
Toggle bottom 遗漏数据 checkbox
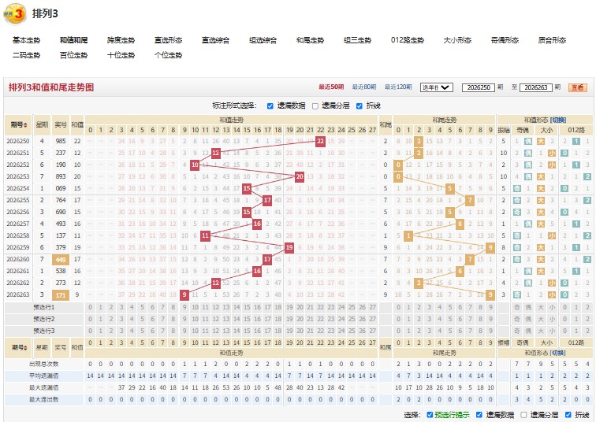479,415
